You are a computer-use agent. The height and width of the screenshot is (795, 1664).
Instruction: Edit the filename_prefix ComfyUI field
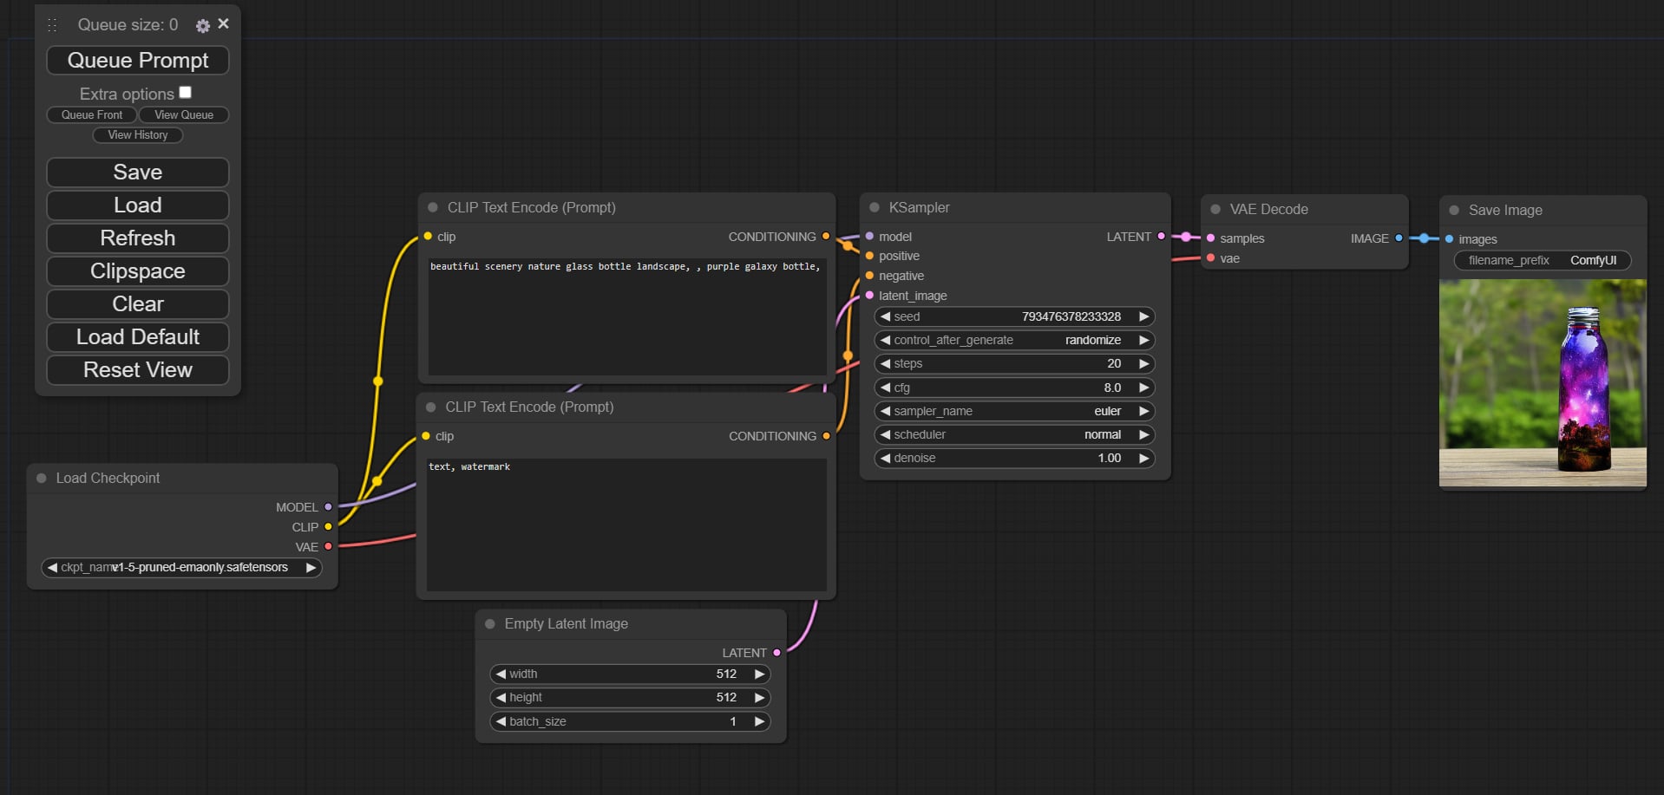(1543, 260)
